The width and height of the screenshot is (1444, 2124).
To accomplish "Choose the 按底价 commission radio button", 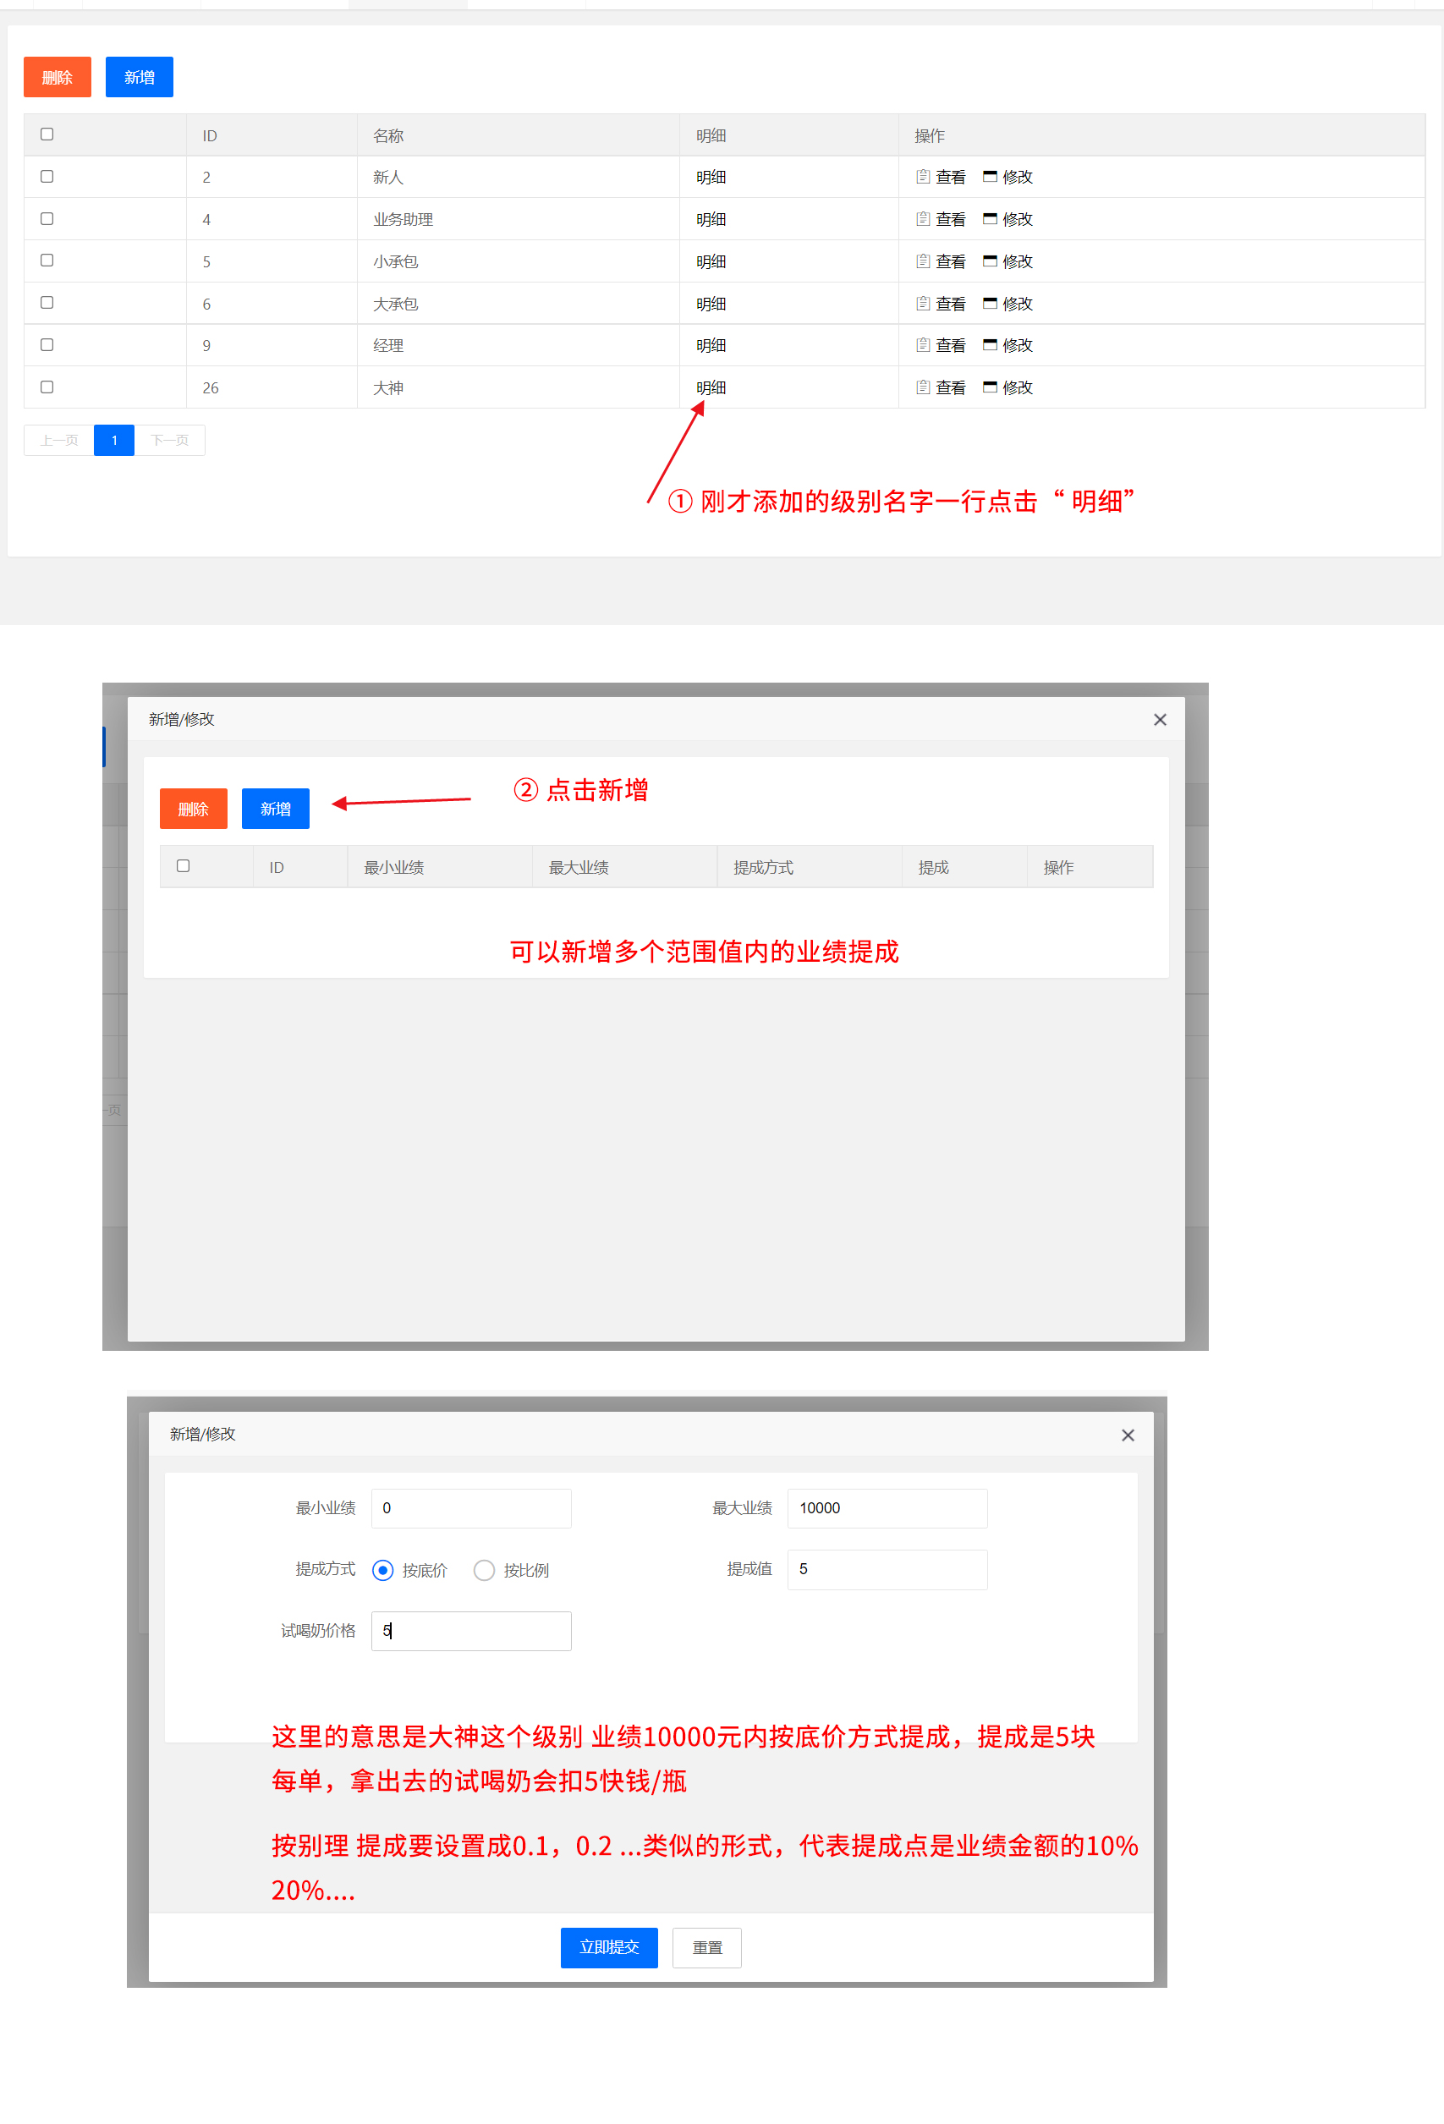I will click(383, 1570).
